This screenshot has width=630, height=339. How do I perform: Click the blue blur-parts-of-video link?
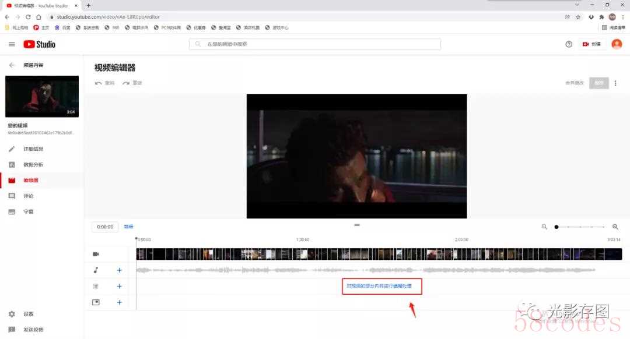coord(379,286)
